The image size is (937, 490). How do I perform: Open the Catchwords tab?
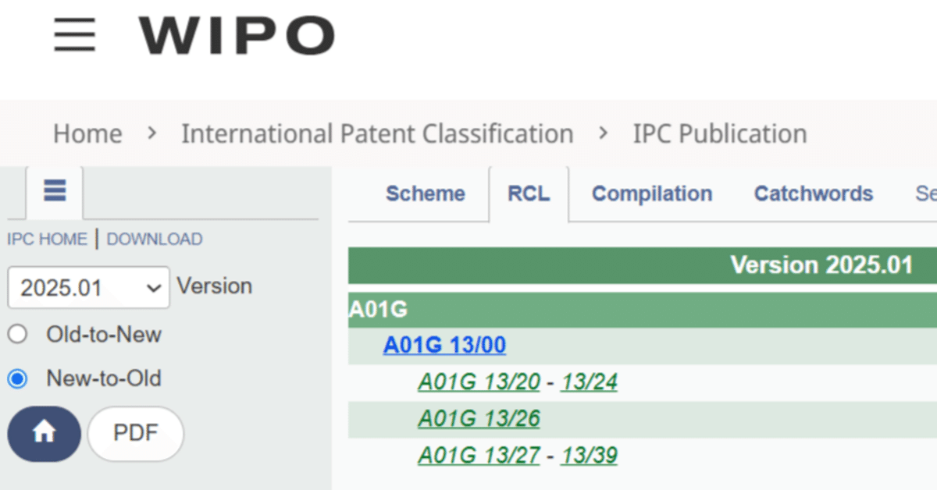[x=813, y=194]
